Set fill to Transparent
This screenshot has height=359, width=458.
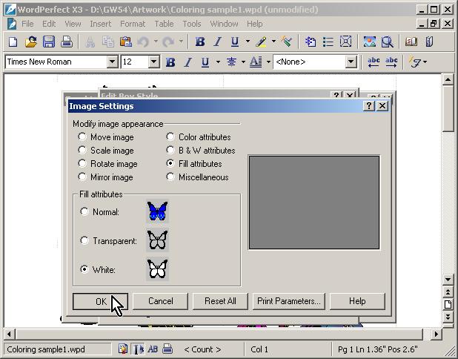point(84,240)
